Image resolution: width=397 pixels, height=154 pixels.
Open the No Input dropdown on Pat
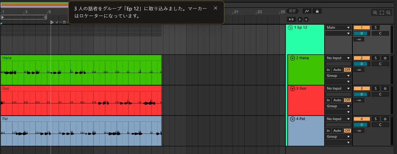tap(338, 119)
